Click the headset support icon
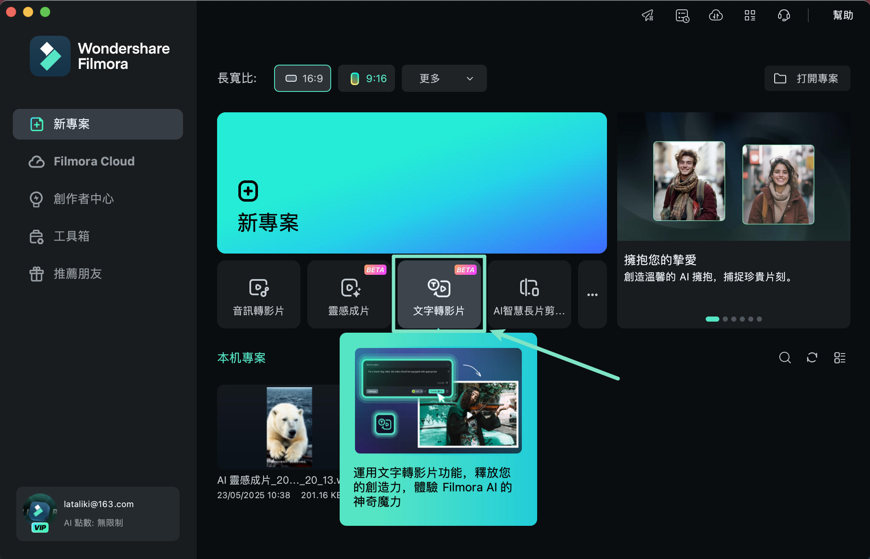Viewport: 870px width, 559px height. pyautogui.click(x=784, y=16)
